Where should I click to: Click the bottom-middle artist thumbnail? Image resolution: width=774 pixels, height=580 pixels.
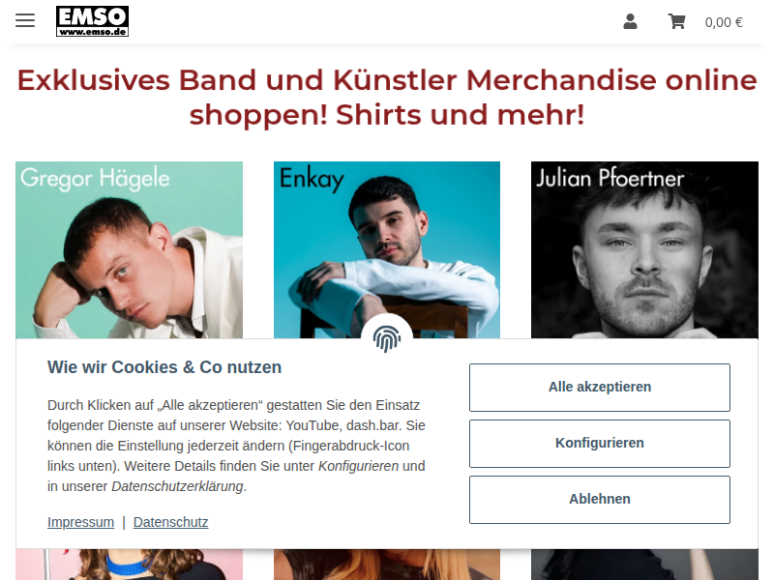coord(387,565)
